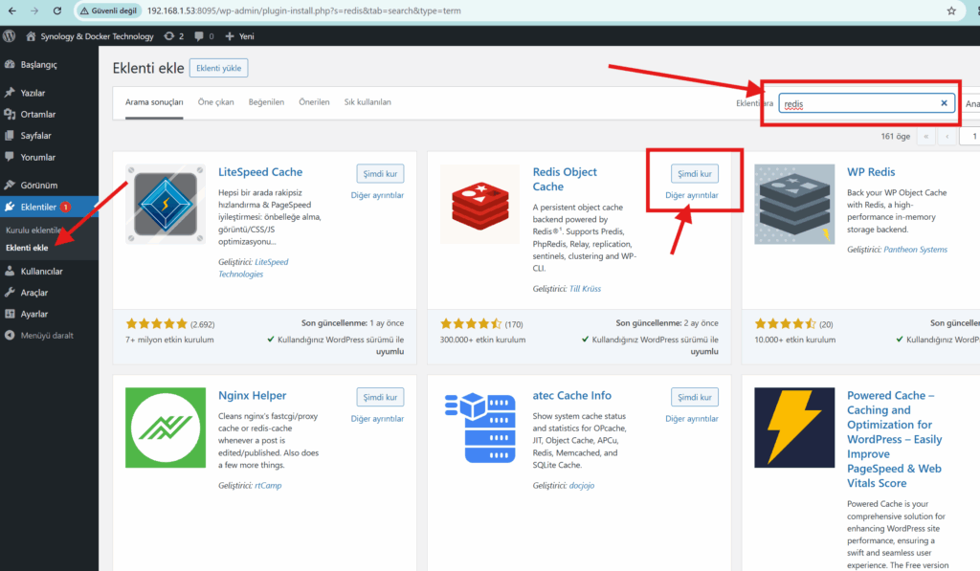
Task: Open updates icon showing 2 pending
Action: [174, 36]
